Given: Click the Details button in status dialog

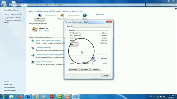Looking at the screenshot, I should tap(74, 45).
